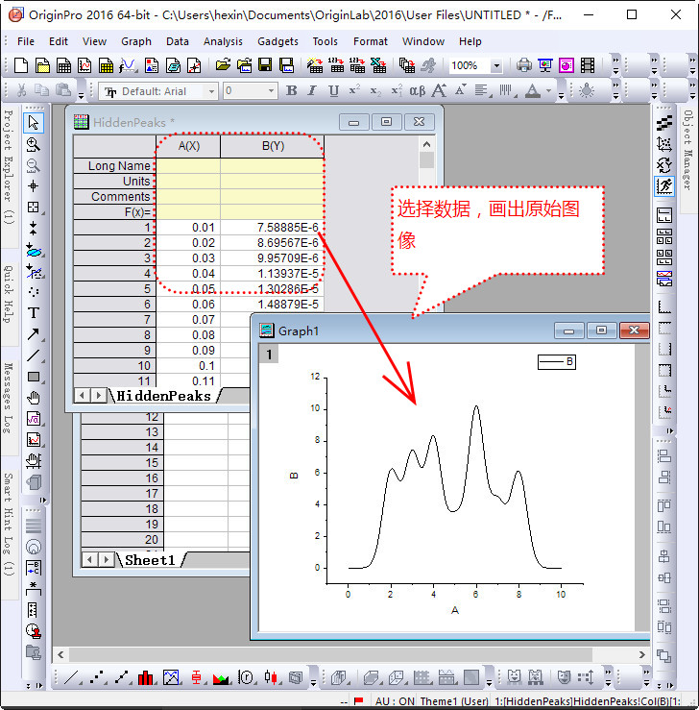This screenshot has height=710, width=699.
Task: Select the Pointer arrow tool
Action: [34, 122]
